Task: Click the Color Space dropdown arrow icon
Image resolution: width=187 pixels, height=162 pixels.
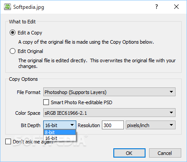Action: click(x=171, y=113)
